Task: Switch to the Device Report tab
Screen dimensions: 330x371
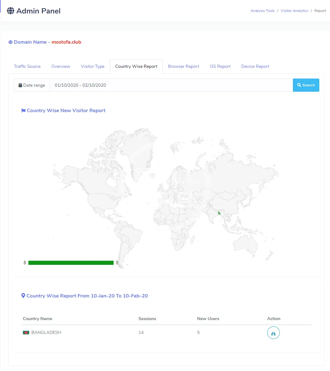Action: tap(255, 67)
